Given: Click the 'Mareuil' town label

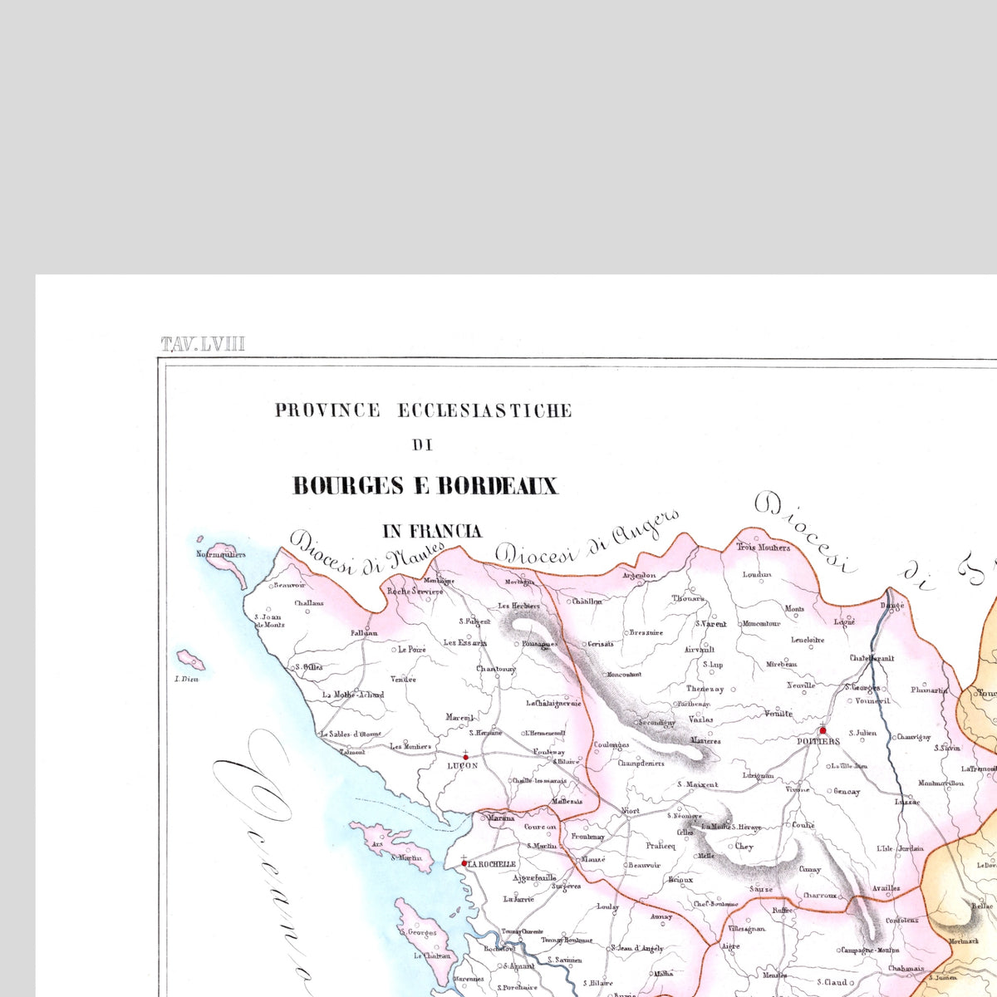Looking at the screenshot, I should (x=459, y=717).
